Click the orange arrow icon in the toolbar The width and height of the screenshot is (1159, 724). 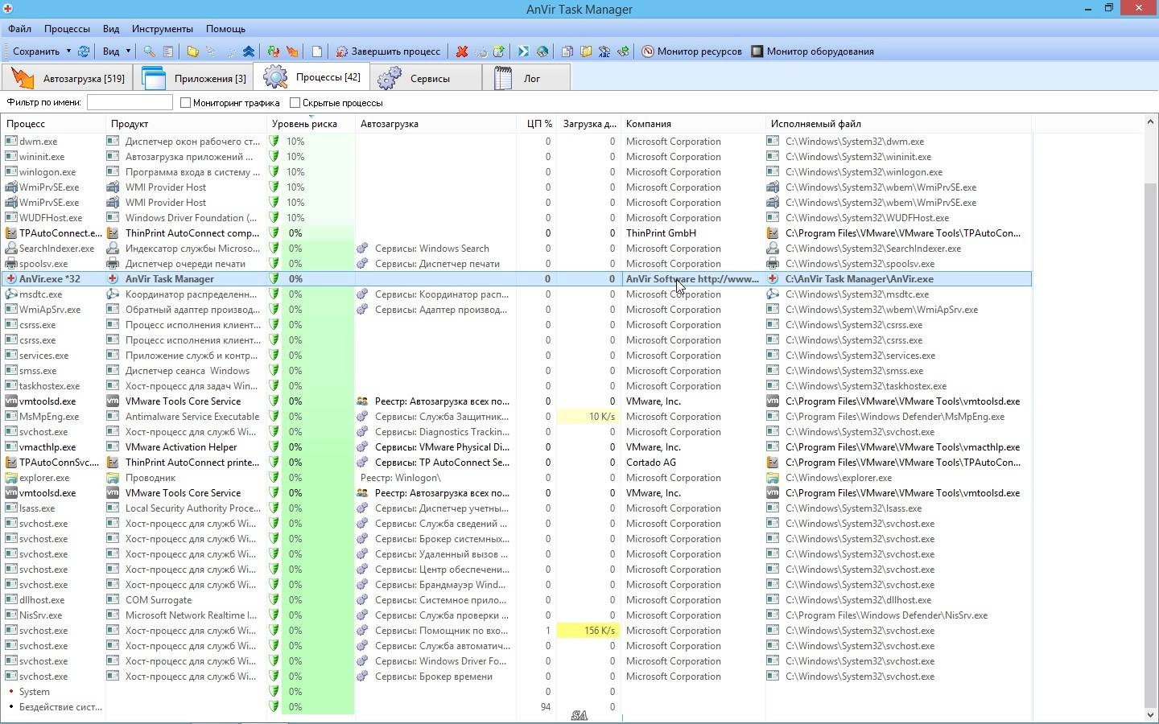point(292,51)
